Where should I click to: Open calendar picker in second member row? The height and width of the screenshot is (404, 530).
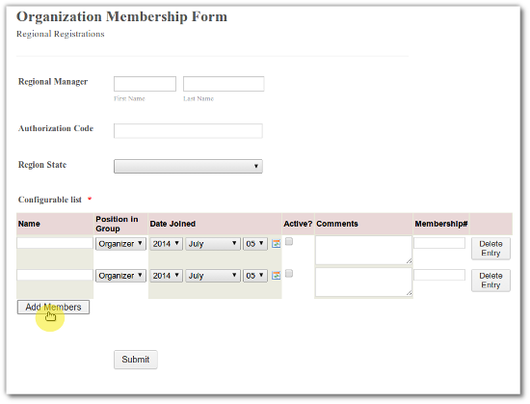coord(277,275)
